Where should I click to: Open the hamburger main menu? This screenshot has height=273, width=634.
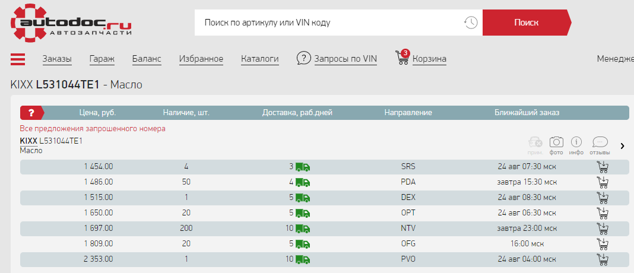(x=18, y=59)
